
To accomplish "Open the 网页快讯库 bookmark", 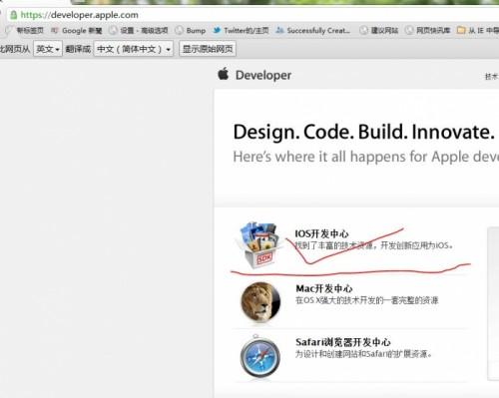I will click(428, 31).
